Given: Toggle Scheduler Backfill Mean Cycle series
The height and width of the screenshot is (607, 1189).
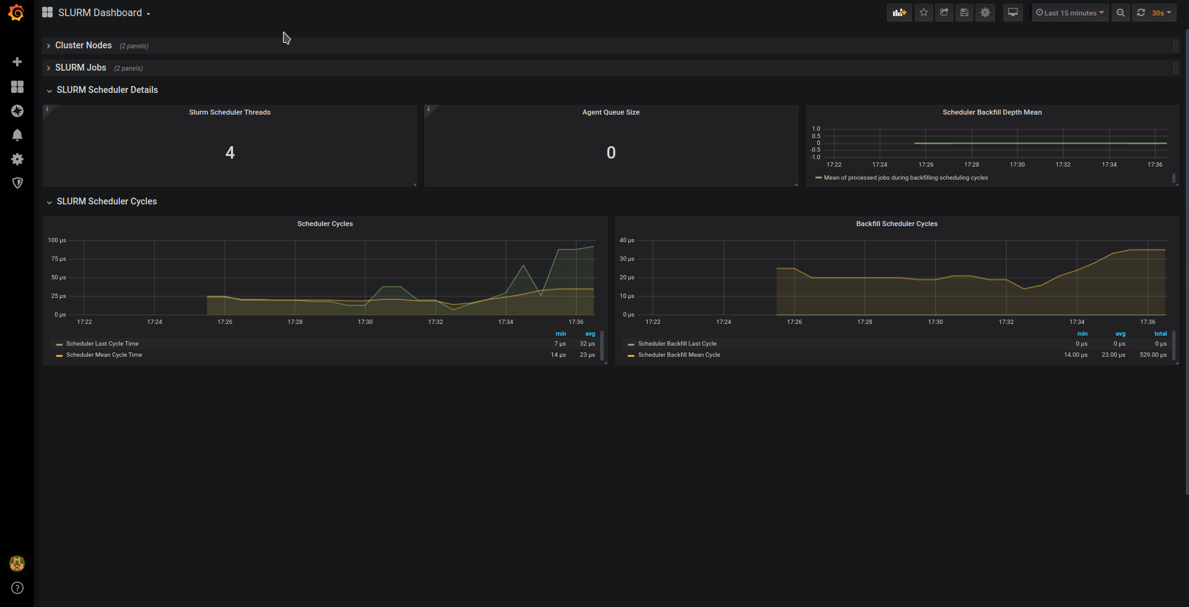Looking at the screenshot, I should [679, 355].
